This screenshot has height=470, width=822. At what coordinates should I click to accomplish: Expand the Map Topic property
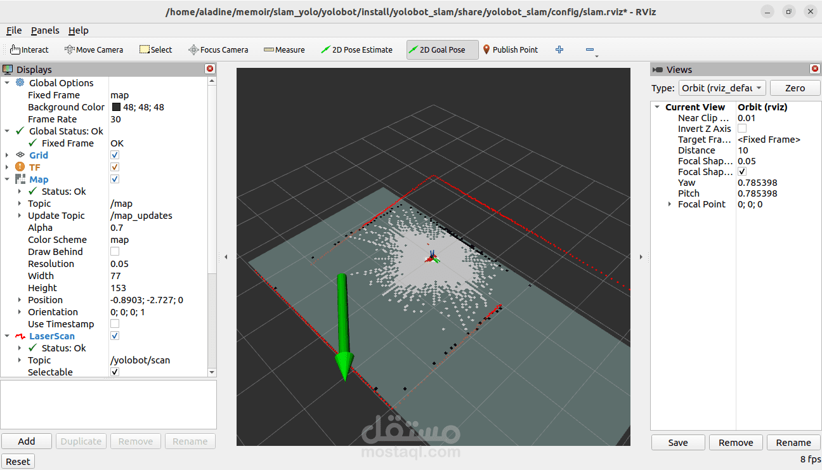point(19,204)
